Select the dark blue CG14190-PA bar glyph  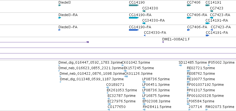tap(134, 30)
